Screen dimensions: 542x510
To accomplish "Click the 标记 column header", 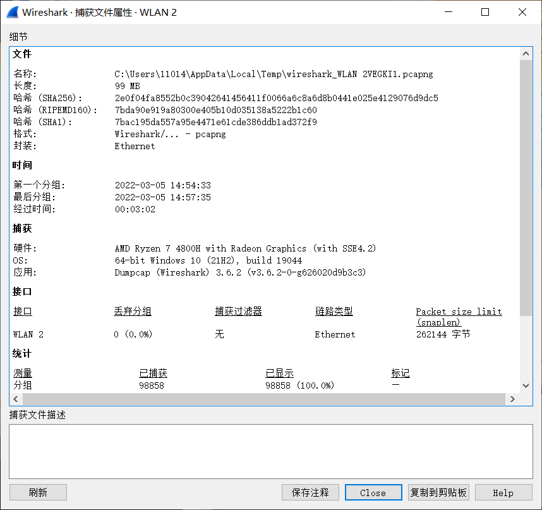I will tap(400, 373).
